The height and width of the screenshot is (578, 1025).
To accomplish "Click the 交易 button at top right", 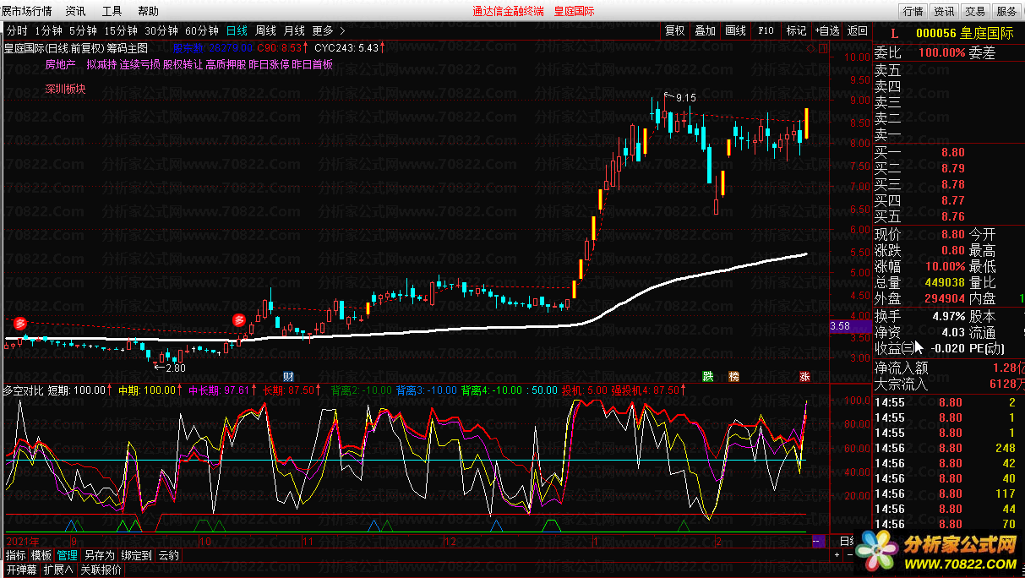I will 975,11.
